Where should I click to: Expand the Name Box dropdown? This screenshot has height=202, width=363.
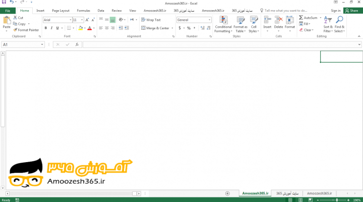(42, 44)
